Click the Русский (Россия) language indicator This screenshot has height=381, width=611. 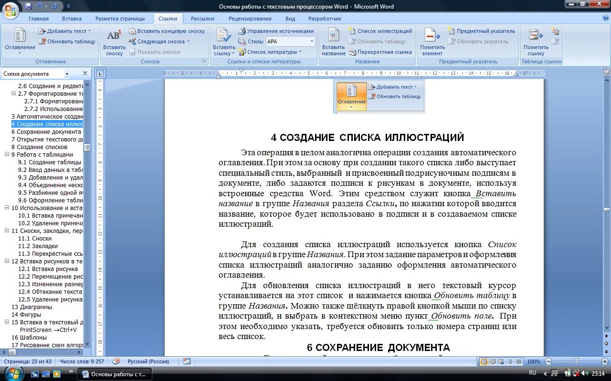[x=148, y=361]
